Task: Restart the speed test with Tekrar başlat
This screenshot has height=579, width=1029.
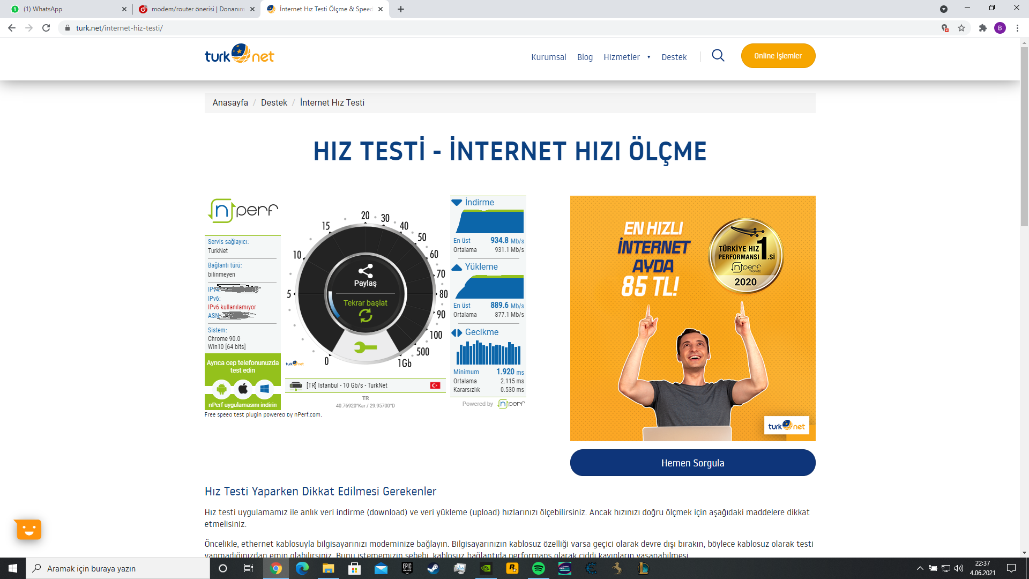Action: point(366,310)
